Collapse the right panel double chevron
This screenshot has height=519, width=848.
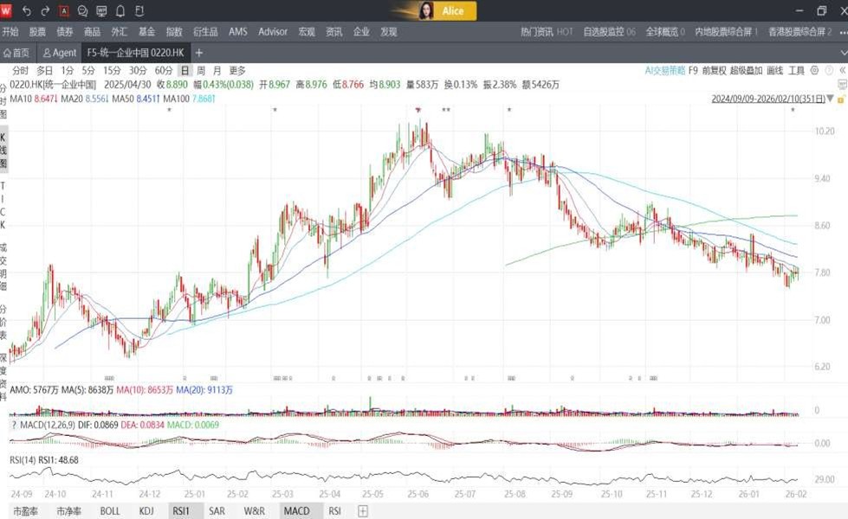(x=844, y=70)
